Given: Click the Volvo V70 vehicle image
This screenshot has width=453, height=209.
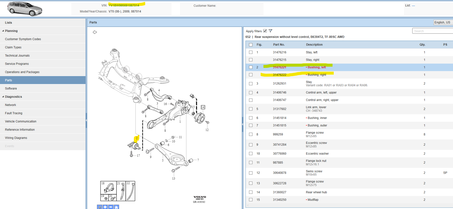Looking at the screenshot, I should point(25,9).
